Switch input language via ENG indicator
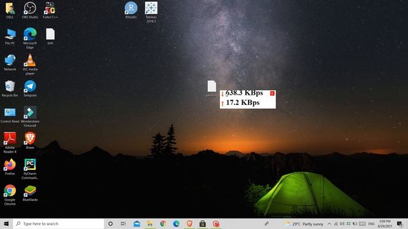This screenshot has width=408, height=229. (x=371, y=223)
